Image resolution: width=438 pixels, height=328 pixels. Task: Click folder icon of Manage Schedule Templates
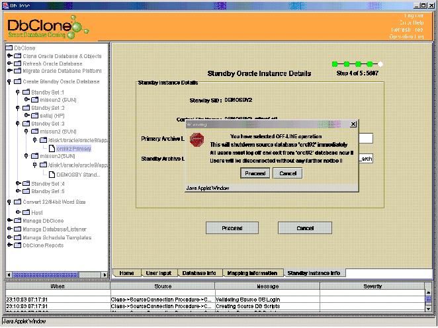[18, 237]
